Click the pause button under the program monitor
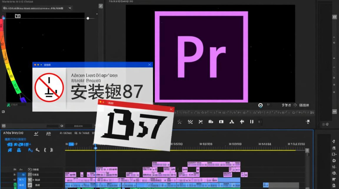Viewport: 339px width, 189px height. [x=251, y=122]
